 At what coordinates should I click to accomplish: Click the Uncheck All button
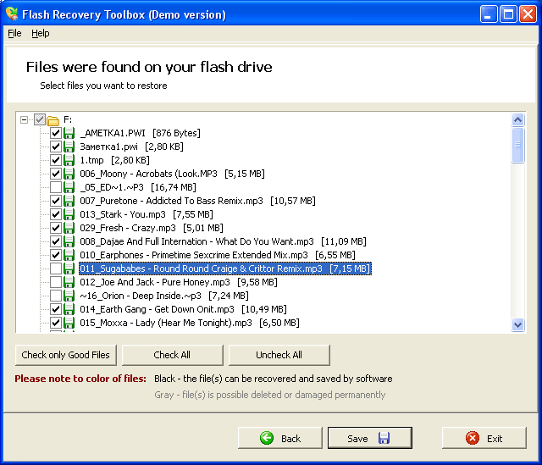(x=279, y=355)
